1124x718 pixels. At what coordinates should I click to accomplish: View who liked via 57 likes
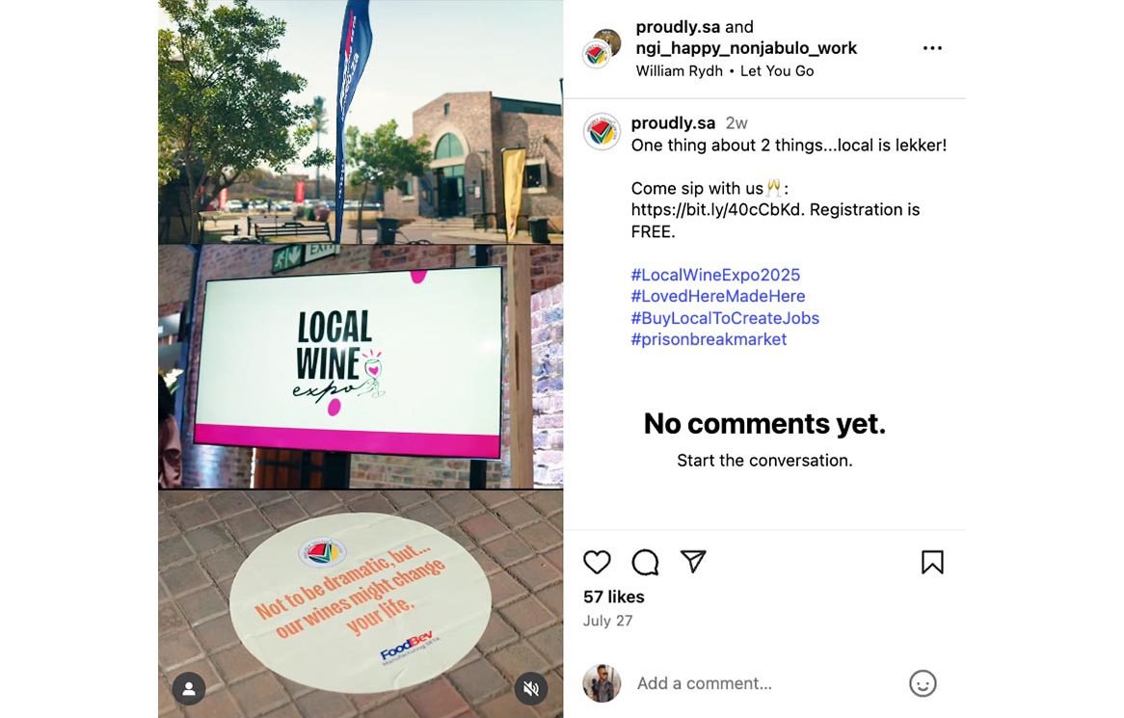click(614, 597)
